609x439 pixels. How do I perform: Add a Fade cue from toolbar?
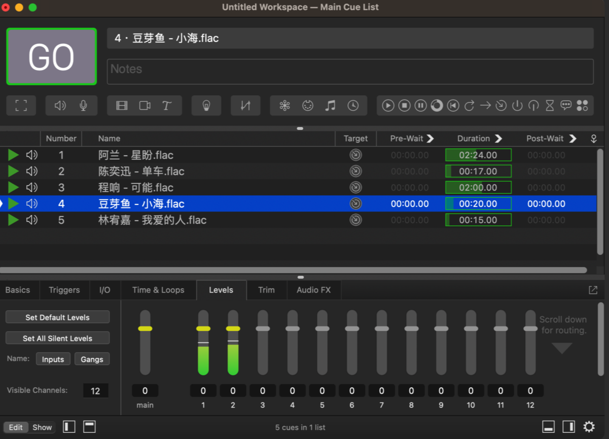coord(245,105)
